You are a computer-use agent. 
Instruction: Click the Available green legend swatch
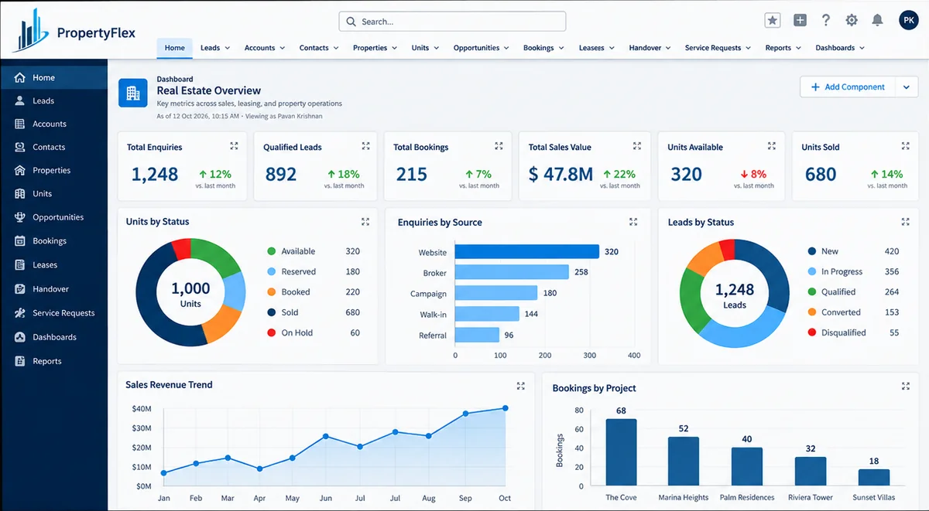[x=271, y=251]
